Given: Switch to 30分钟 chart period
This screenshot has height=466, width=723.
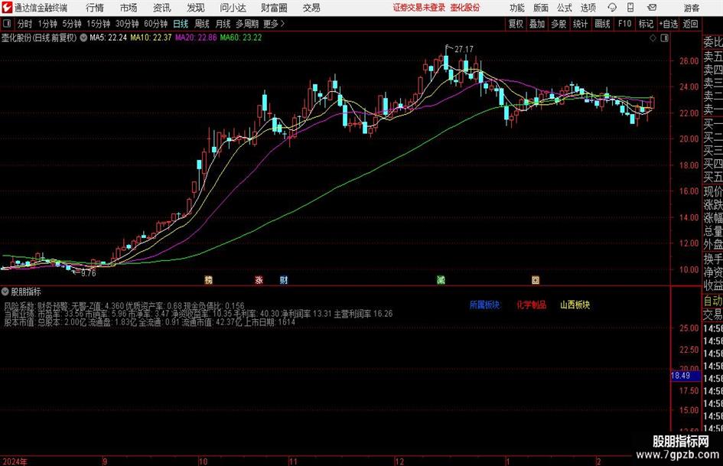Looking at the screenshot, I should 127,24.
